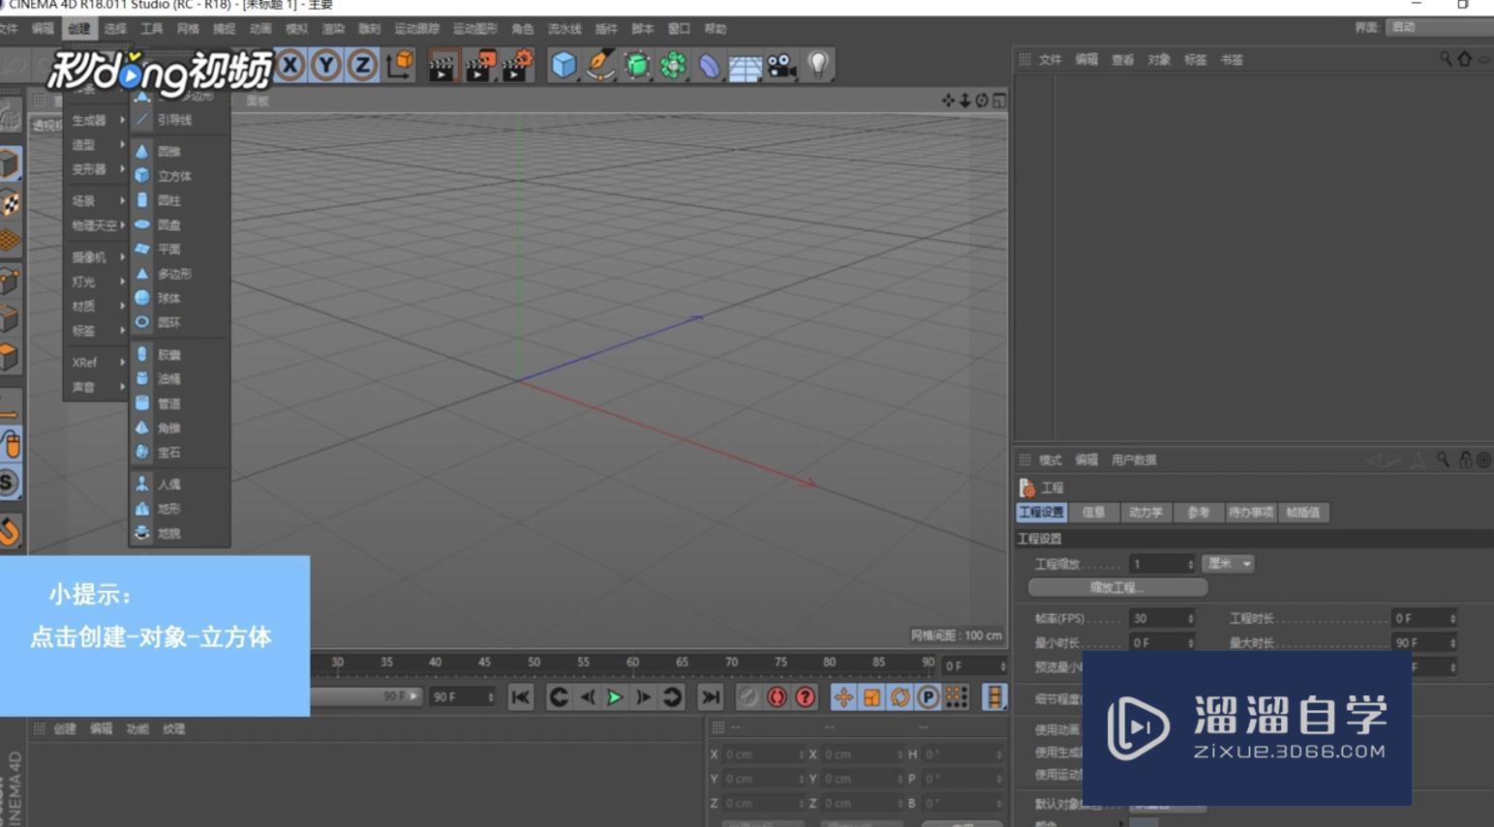Toggle the Y axis lock button
1494x827 pixels.
click(323, 64)
